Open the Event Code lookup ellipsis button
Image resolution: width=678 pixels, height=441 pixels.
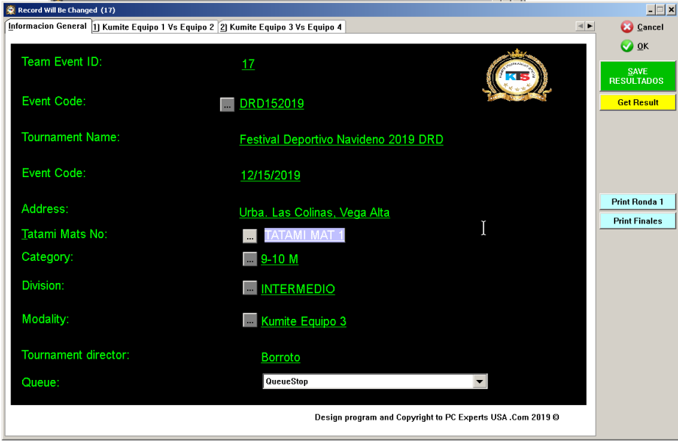pos(227,104)
